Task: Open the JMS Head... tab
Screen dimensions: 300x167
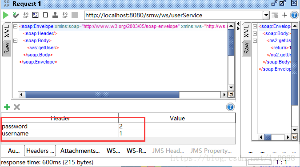Action: click(168, 151)
